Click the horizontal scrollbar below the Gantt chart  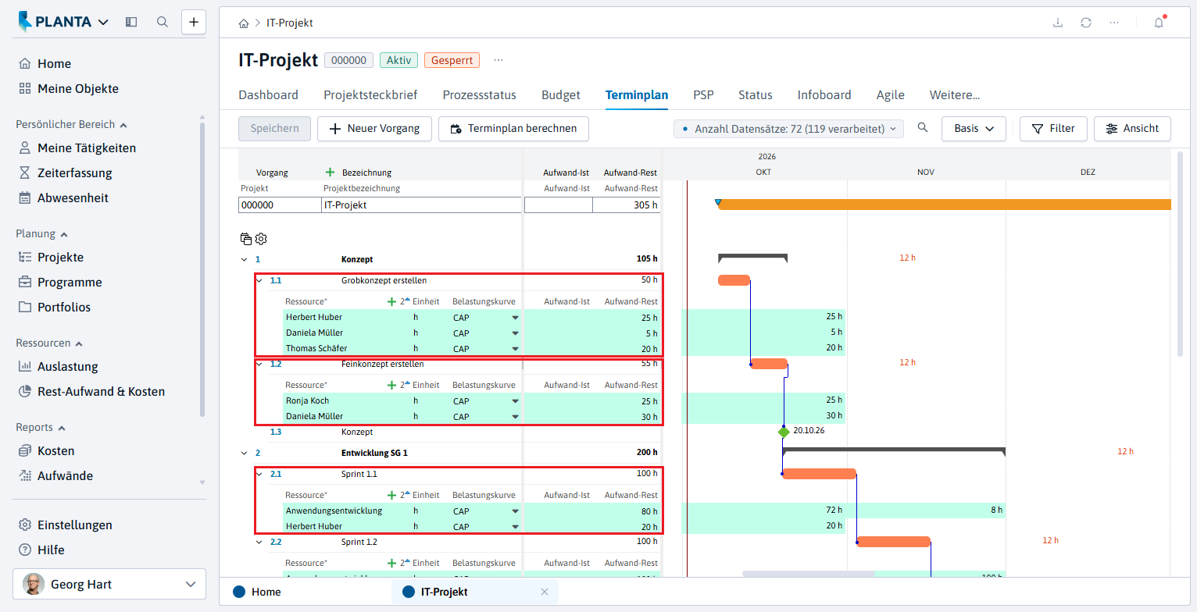click(808, 574)
